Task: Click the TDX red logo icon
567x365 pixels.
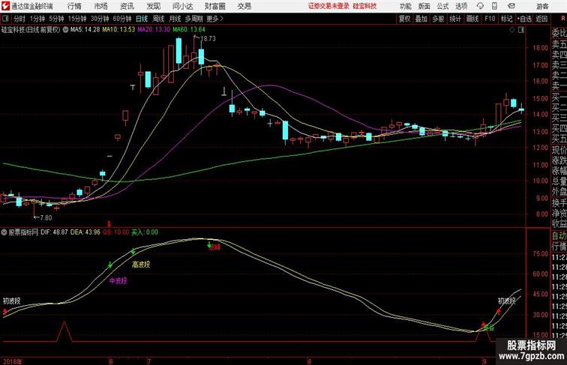Action: (x=5, y=6)
